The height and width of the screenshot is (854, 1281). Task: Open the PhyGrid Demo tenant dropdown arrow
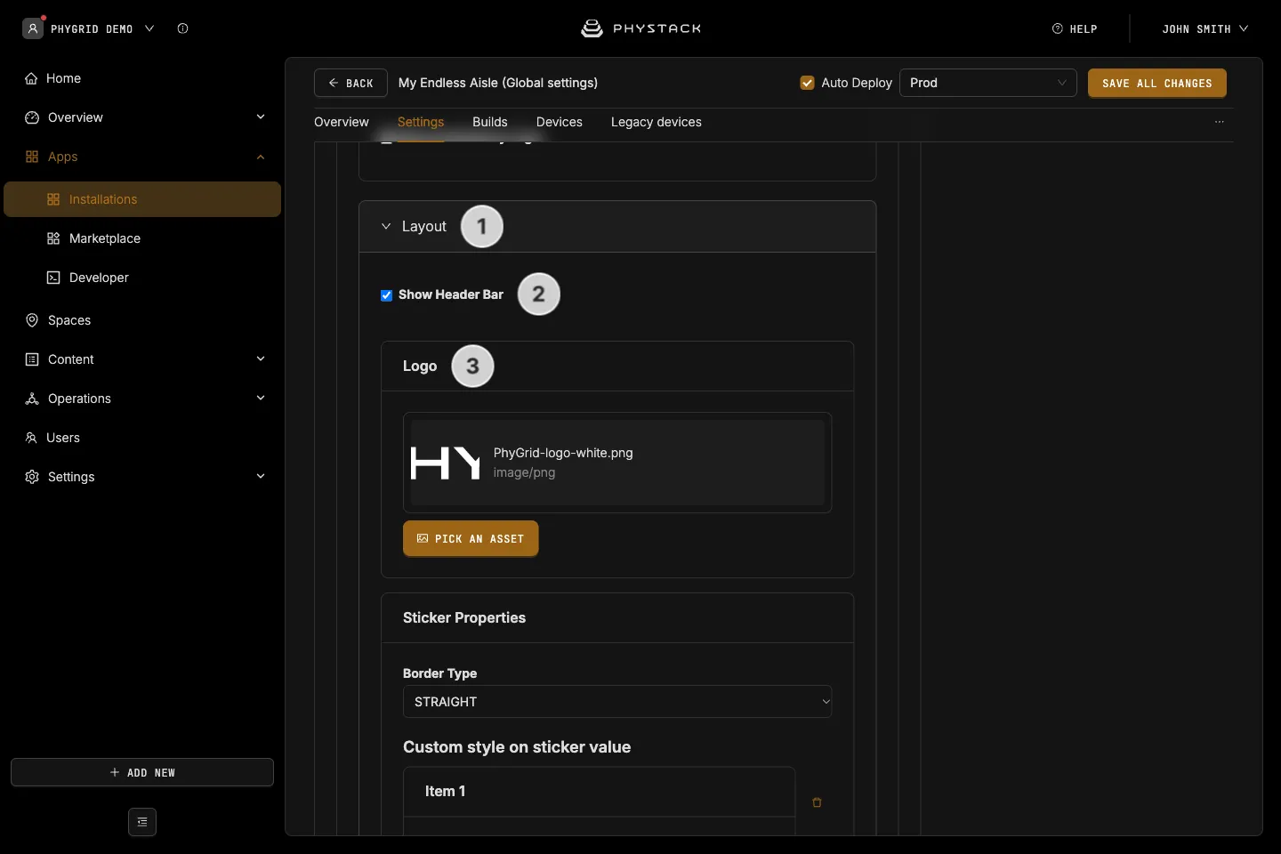[x=149, y=28]
